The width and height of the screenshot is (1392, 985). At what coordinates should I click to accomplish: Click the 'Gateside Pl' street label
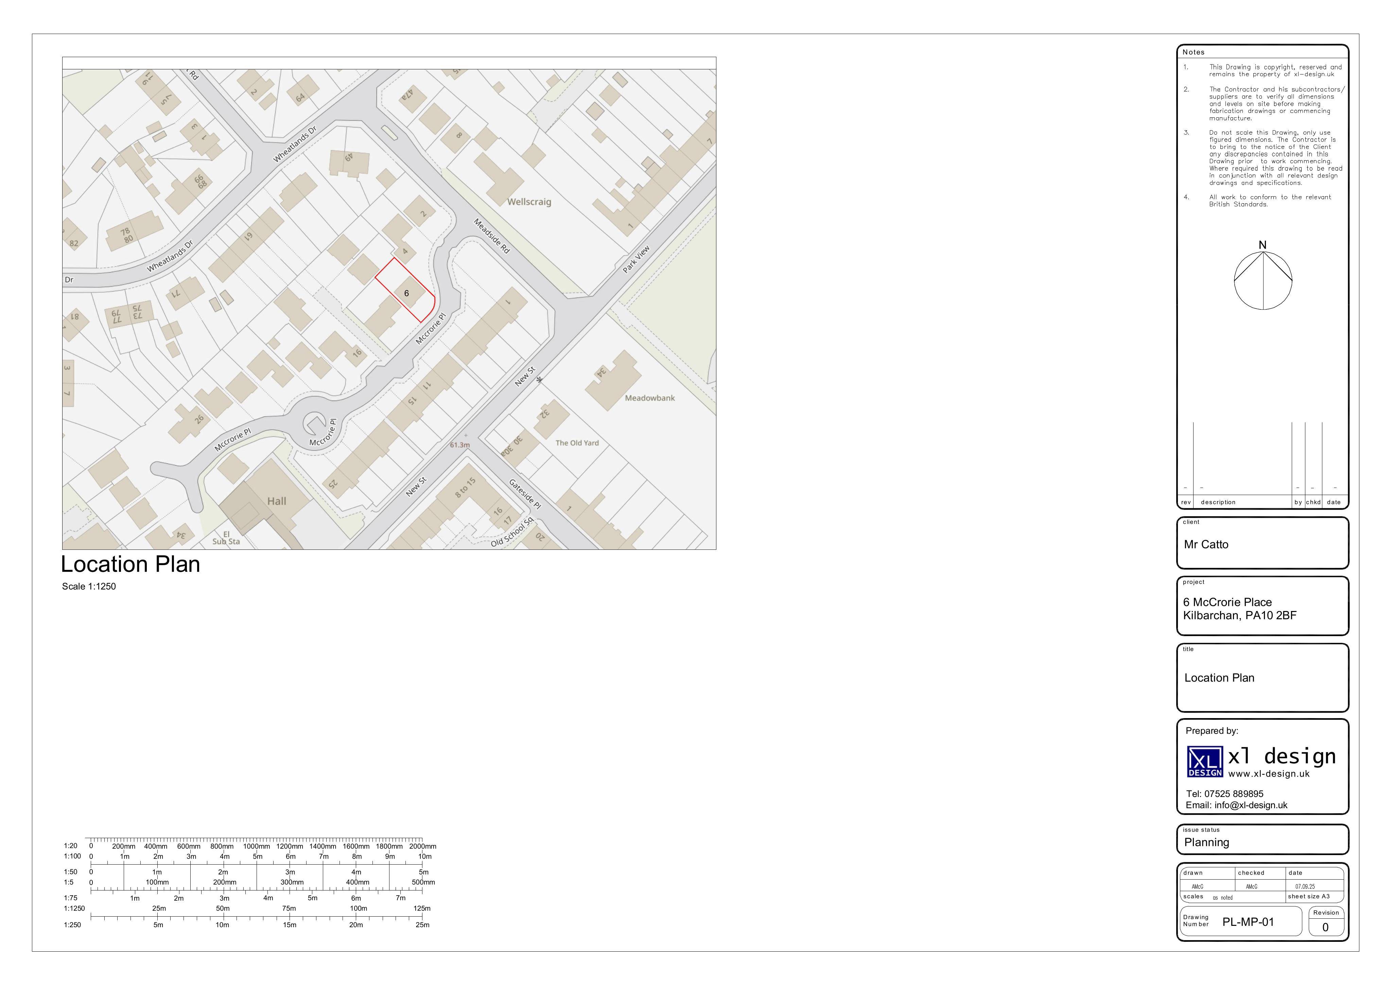[524, 494]
